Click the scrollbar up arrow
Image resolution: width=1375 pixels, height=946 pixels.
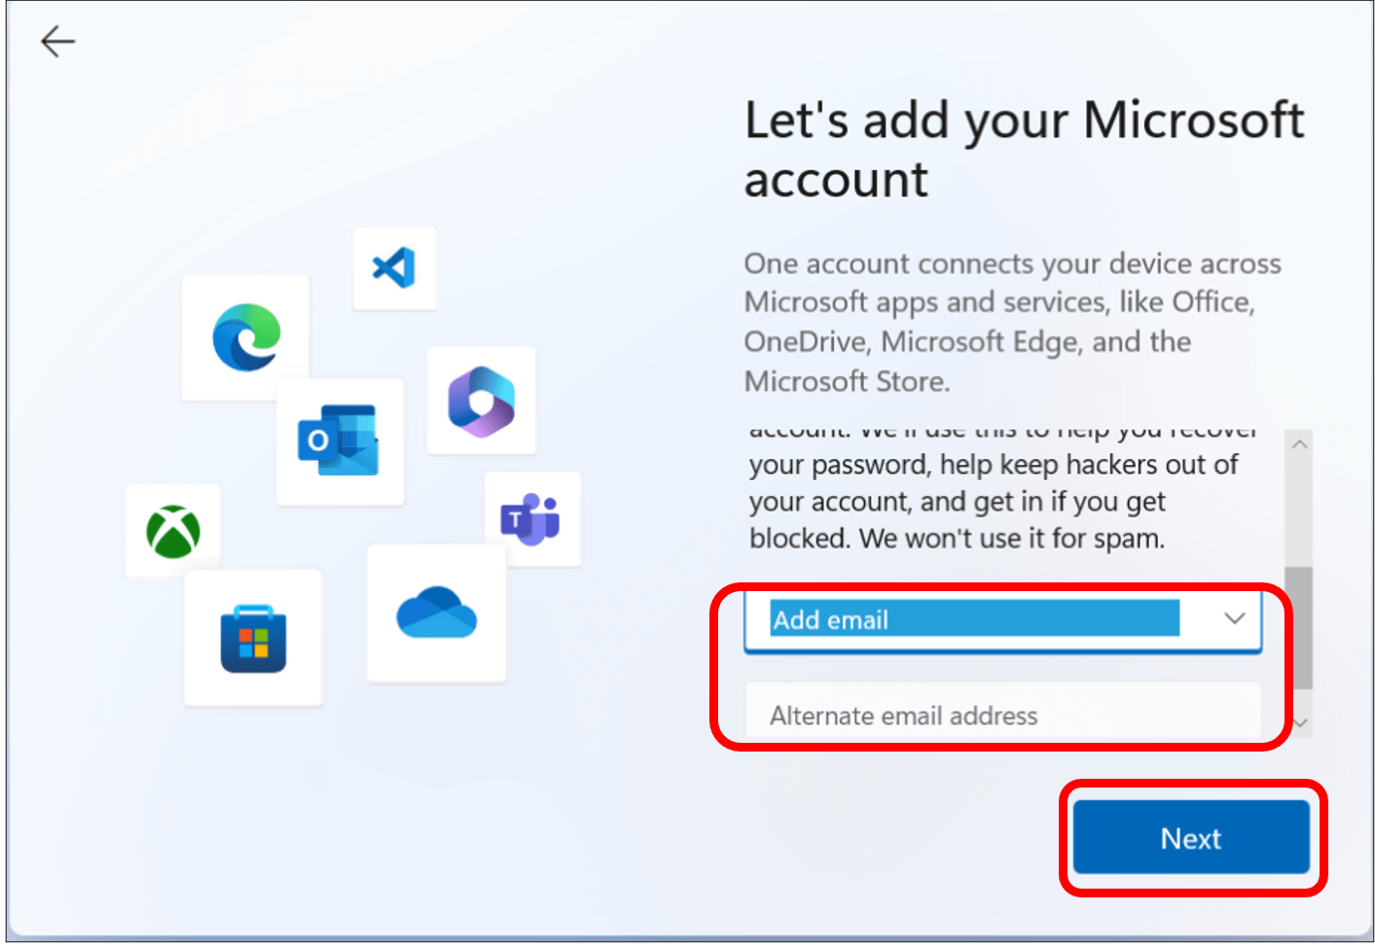pos(1299,444)
